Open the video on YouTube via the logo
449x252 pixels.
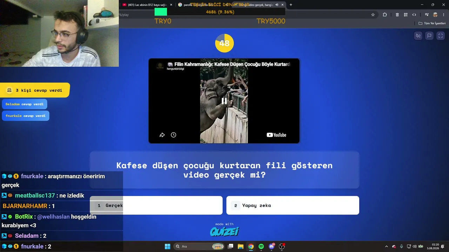pyautogui.click(x=276, y=135)
